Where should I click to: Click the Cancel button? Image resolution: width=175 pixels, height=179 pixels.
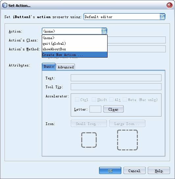click(x=134, y=170)
